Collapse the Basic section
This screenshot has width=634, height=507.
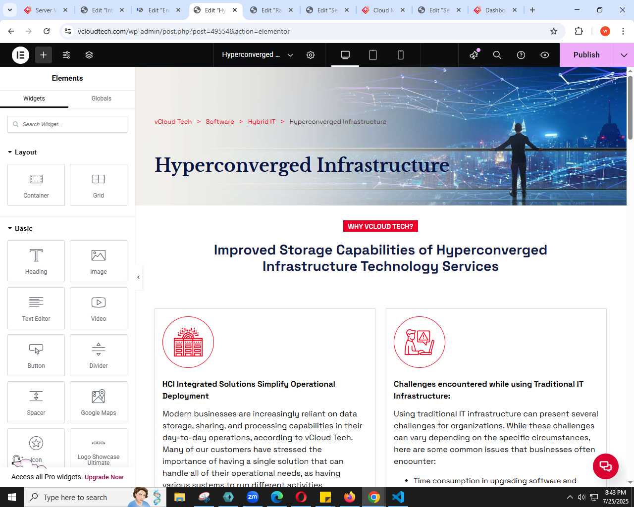click(20, 228)
